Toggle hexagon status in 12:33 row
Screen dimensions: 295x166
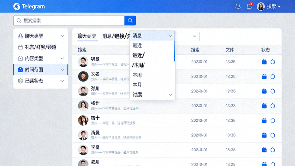[273, 91]
